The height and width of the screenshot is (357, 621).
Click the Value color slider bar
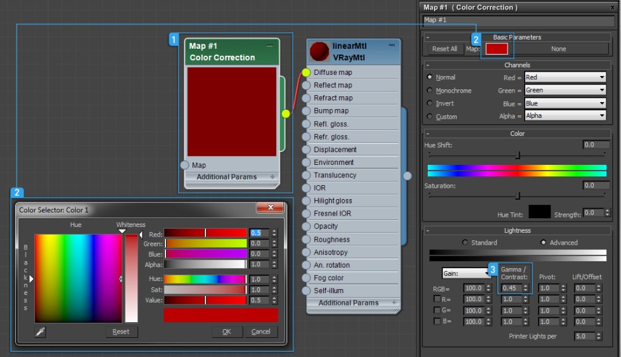(x=205, y=300)
